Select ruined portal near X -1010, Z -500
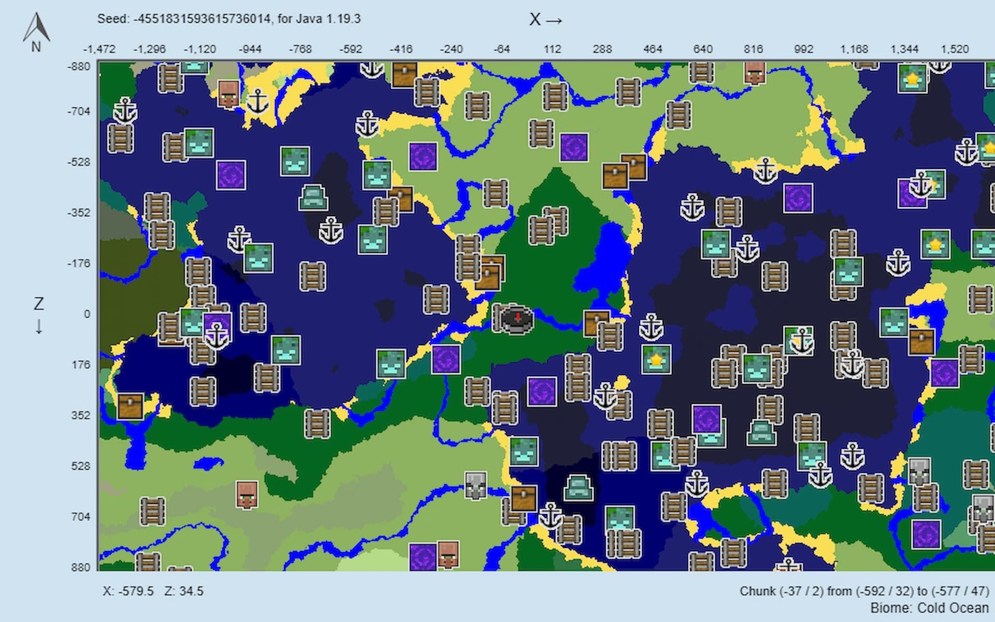995x622 pixels. [x=231, y=175]
